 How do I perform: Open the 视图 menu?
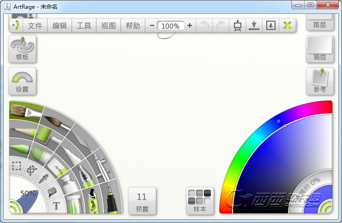[108, 26]
